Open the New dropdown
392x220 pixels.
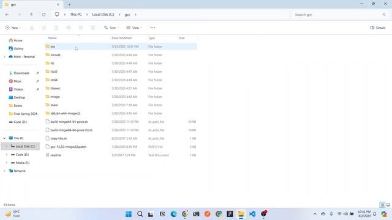13,28
